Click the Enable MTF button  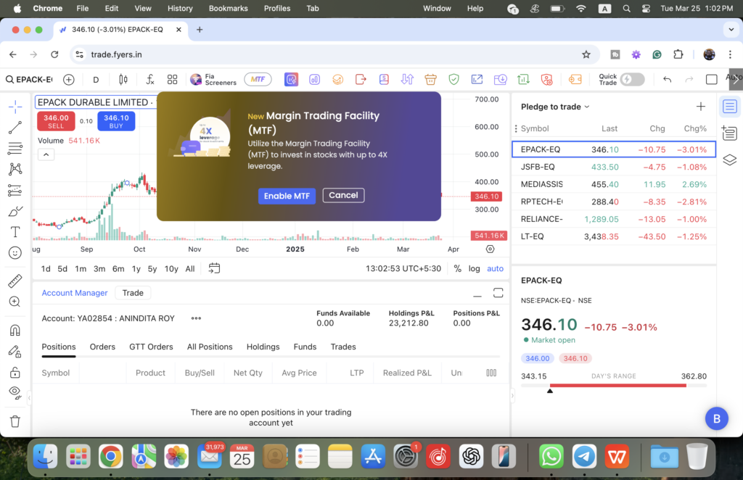tap(287, 196)
